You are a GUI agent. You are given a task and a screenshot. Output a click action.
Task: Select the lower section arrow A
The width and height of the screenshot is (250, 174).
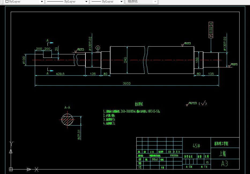pyautogui.click(x=50, y=71)
